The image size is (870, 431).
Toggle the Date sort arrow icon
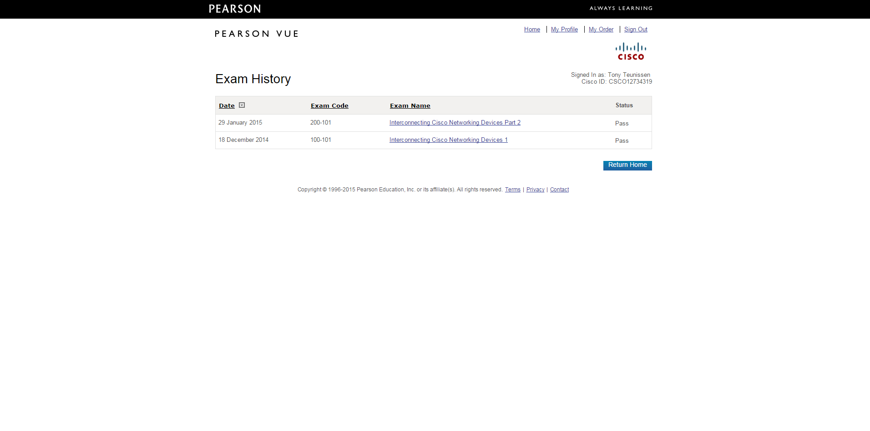coord(242,105)
